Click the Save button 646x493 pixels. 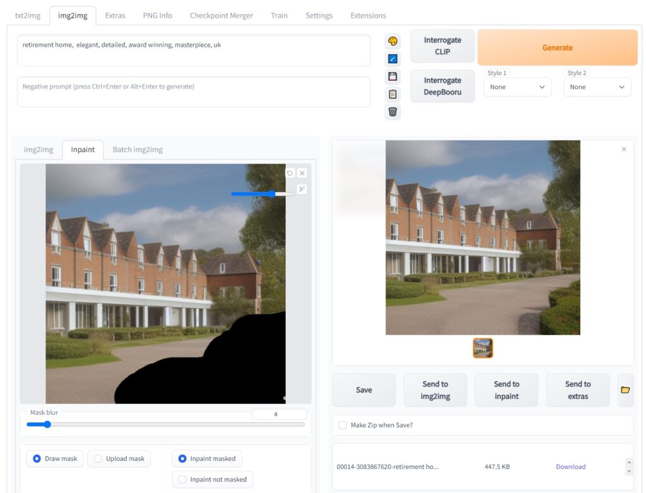point(364,390)
